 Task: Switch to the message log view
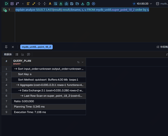tap(28, 54)
